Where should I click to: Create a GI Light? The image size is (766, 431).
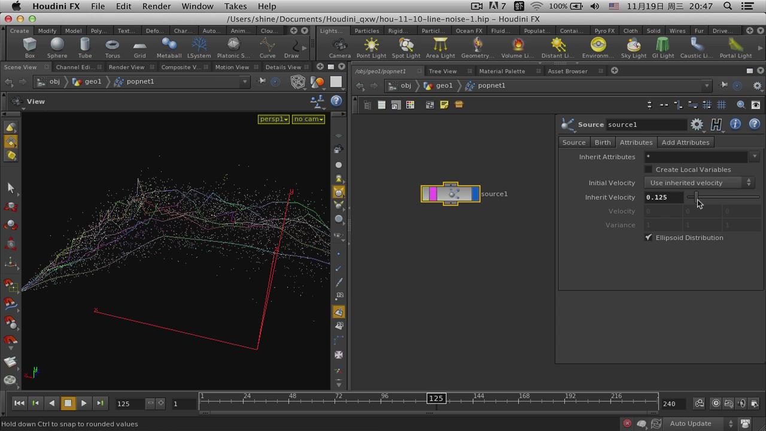pyautogui.click(x=662, y=47)
